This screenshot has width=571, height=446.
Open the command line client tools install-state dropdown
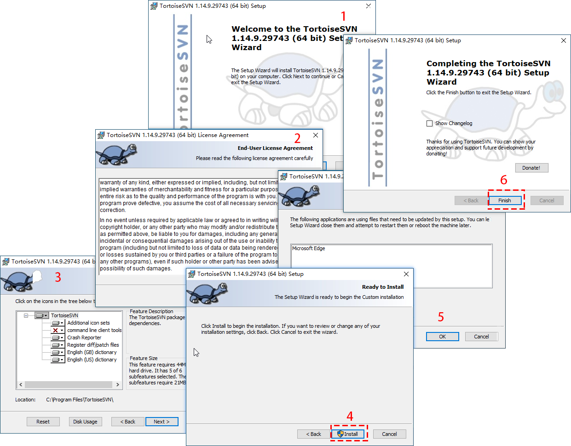[x=58, y=330]
